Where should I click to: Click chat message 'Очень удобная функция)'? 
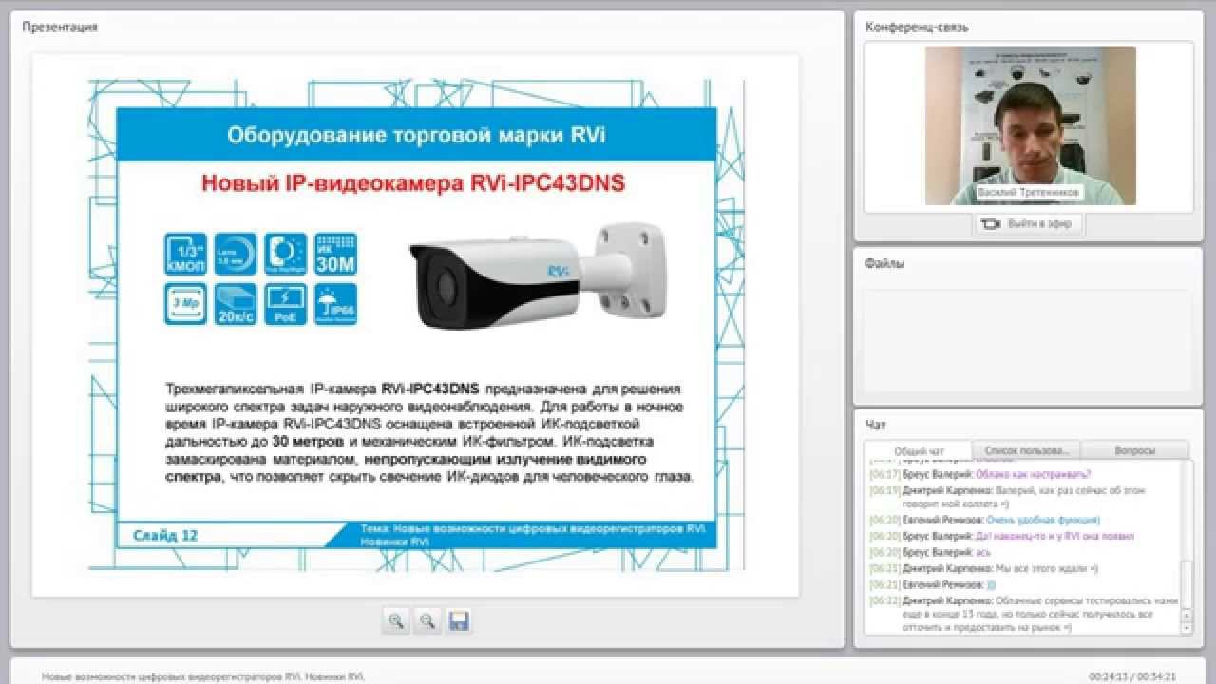coord(1042,521)
